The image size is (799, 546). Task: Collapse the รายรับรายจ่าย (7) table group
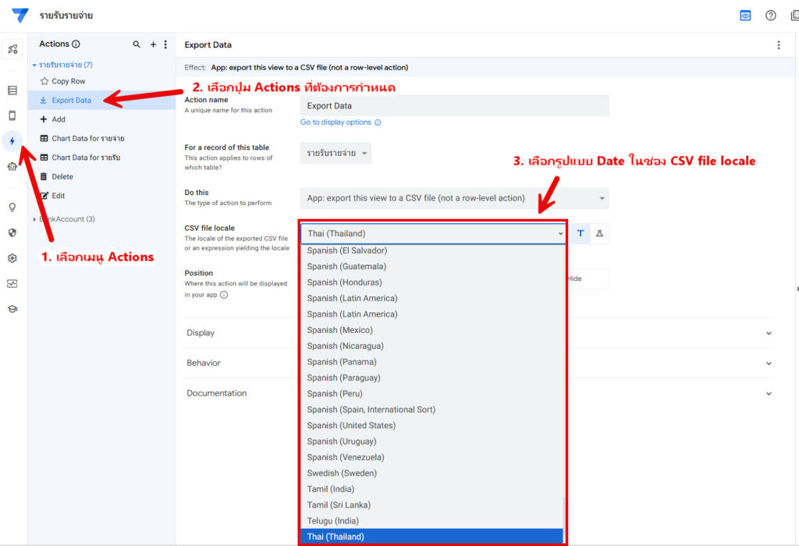tap(62, 65)
